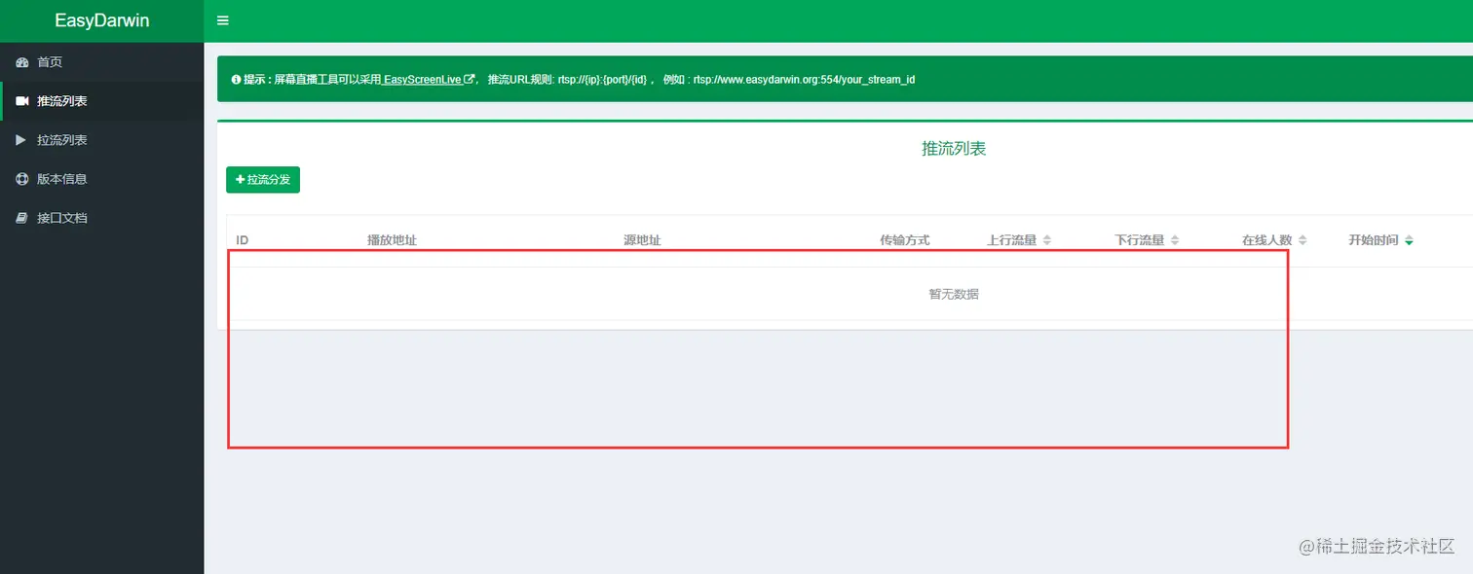Click the hamburger menu icon in the header
1473x574 pixels.
pyautogui.click(x=223, y=19)
